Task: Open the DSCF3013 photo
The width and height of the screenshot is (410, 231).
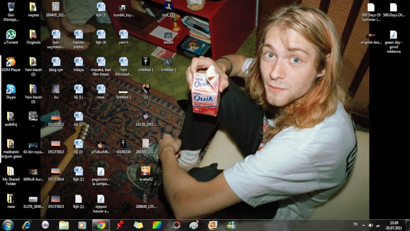Action: pos(56,146)
